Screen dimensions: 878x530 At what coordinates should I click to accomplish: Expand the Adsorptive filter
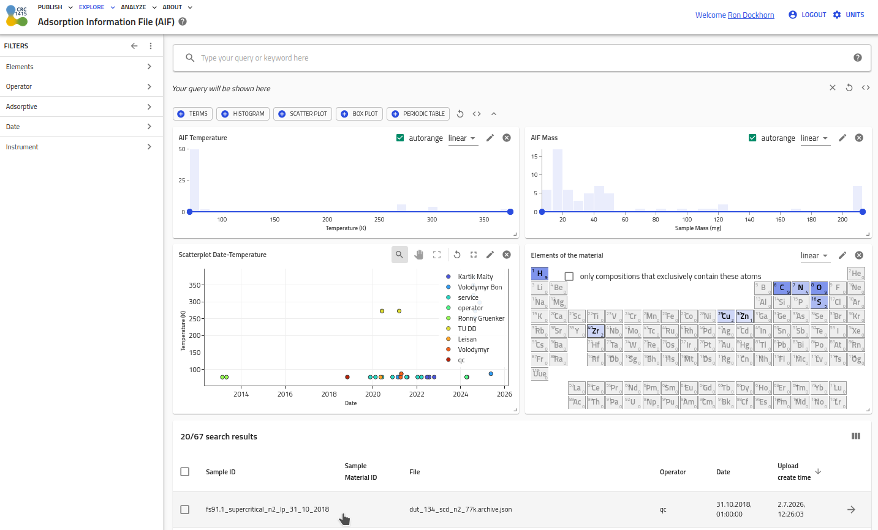81,106
